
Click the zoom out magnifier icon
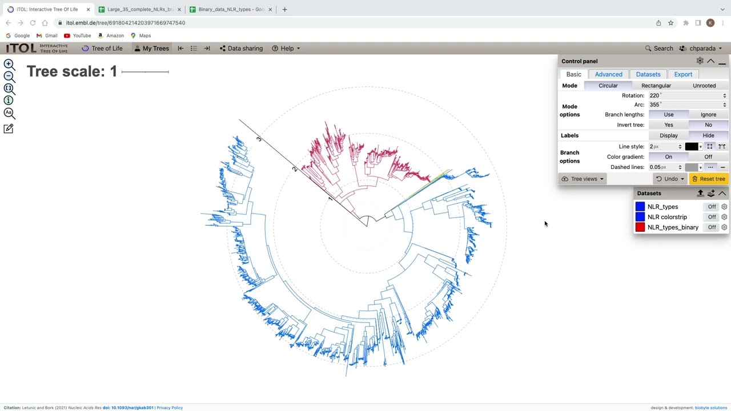coord(9,76)
